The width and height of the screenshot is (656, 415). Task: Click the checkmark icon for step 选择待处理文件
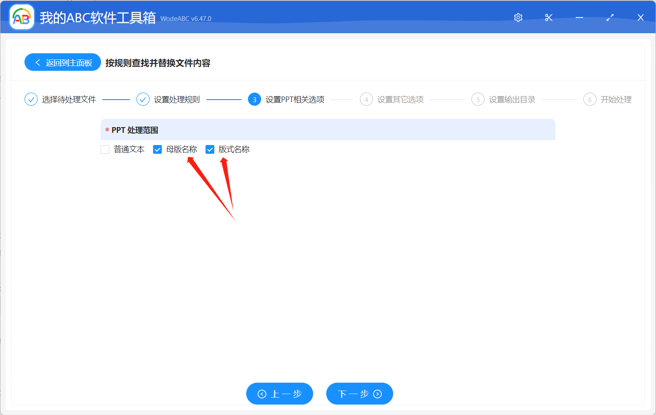31,99
